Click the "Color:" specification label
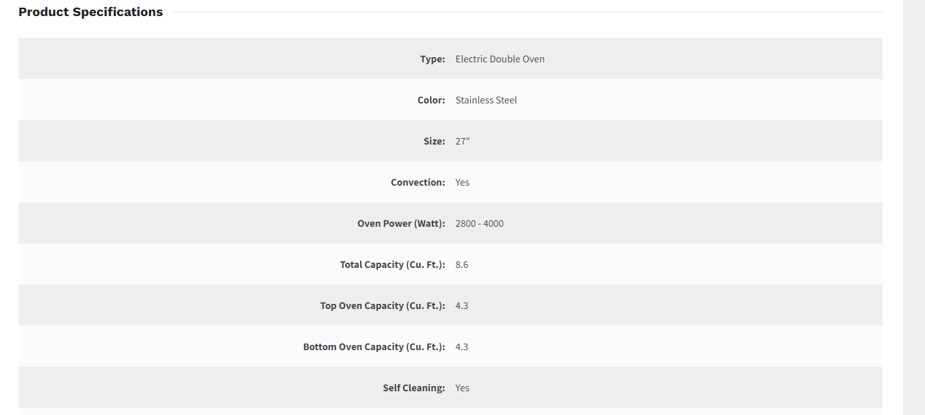The image size is (925, 415). (431, 100)
